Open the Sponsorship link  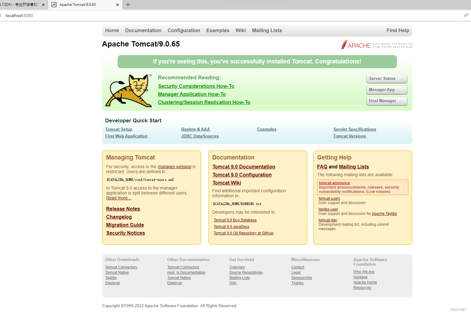tap(302, 278)
